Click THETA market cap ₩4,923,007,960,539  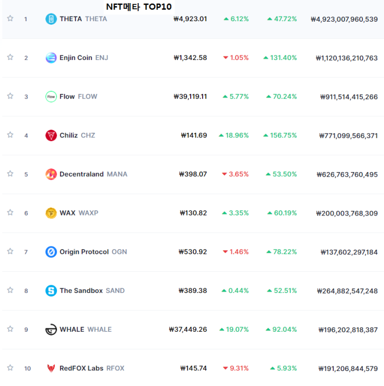click(x=344, y=19)
